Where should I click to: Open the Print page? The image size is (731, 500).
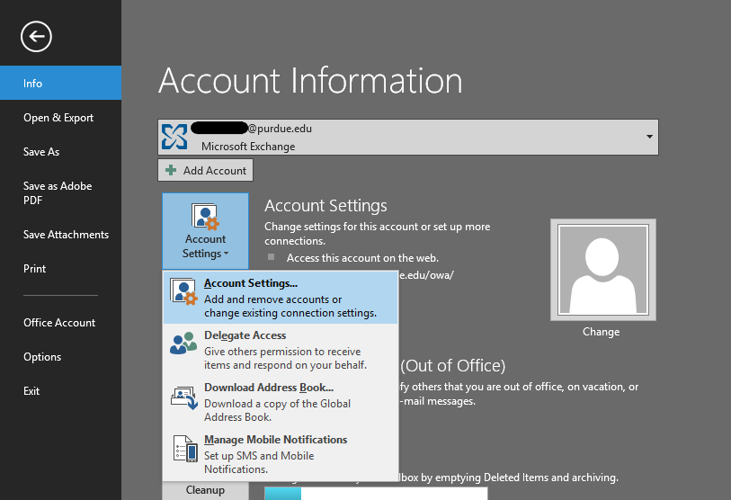(35, 269)
